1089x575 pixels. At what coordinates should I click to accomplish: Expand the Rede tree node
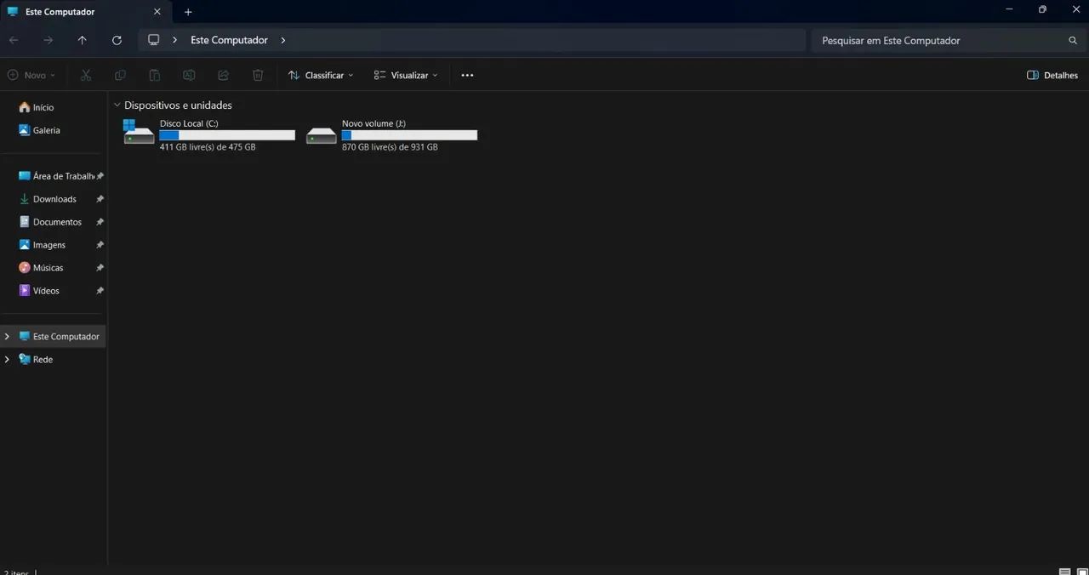point(7,359)
